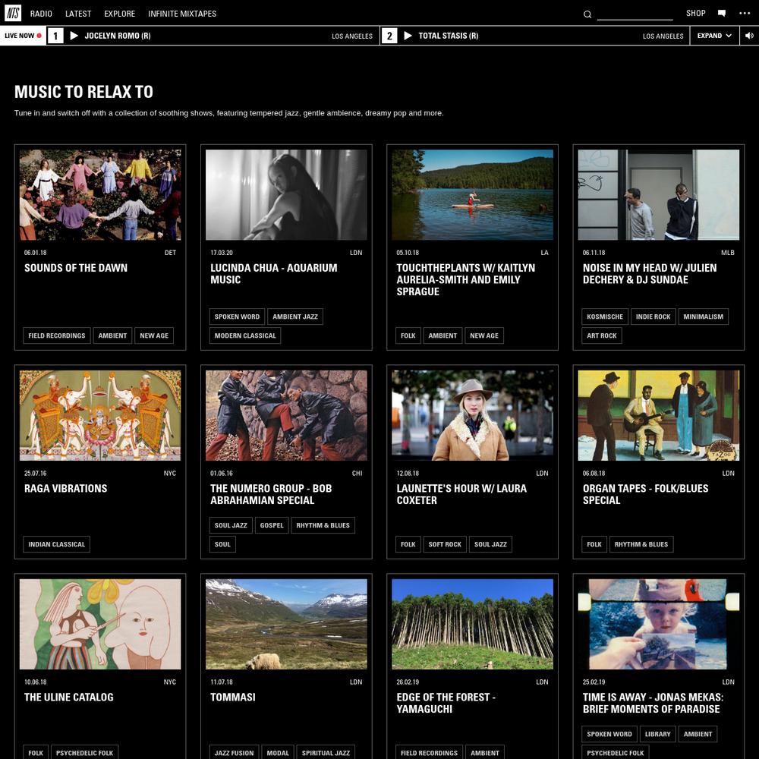Image resolution: width=759 pixels, height=759 pixels.
Task: Select the Library tag
Action: [657, 734]
